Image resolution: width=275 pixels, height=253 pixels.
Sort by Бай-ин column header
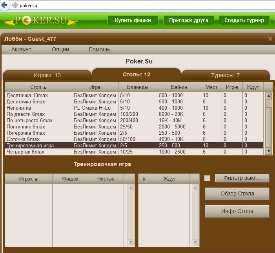click(179, 87)
